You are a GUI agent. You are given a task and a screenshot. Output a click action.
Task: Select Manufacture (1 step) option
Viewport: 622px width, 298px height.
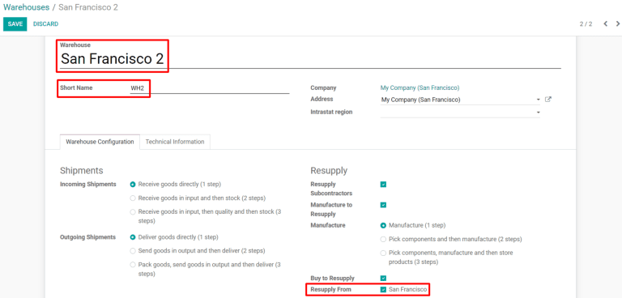(x=383, y=225)
